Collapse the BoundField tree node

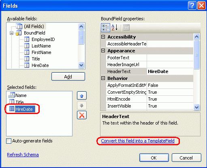click(12, 33)
